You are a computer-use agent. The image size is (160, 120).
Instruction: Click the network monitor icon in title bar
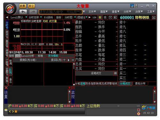click(132, 6)
